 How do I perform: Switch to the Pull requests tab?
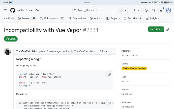52,18
